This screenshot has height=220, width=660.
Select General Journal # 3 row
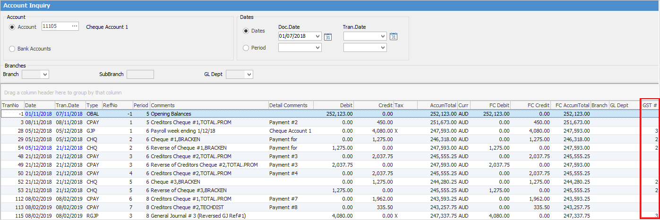pyautogui.click(x=330, y=216)
